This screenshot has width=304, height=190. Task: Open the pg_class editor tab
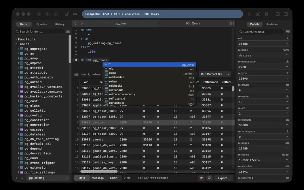[x=121, y=23]
